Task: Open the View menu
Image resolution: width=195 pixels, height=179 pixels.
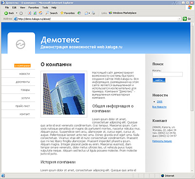Action: (22, 7)
